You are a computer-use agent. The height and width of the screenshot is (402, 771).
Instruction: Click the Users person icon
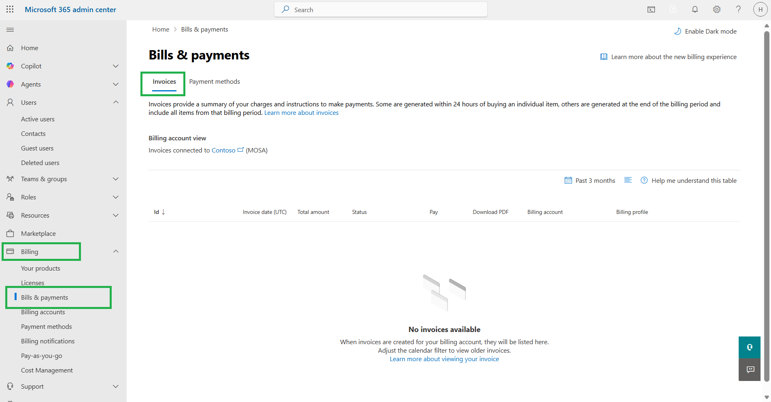(x=11, y=102)
